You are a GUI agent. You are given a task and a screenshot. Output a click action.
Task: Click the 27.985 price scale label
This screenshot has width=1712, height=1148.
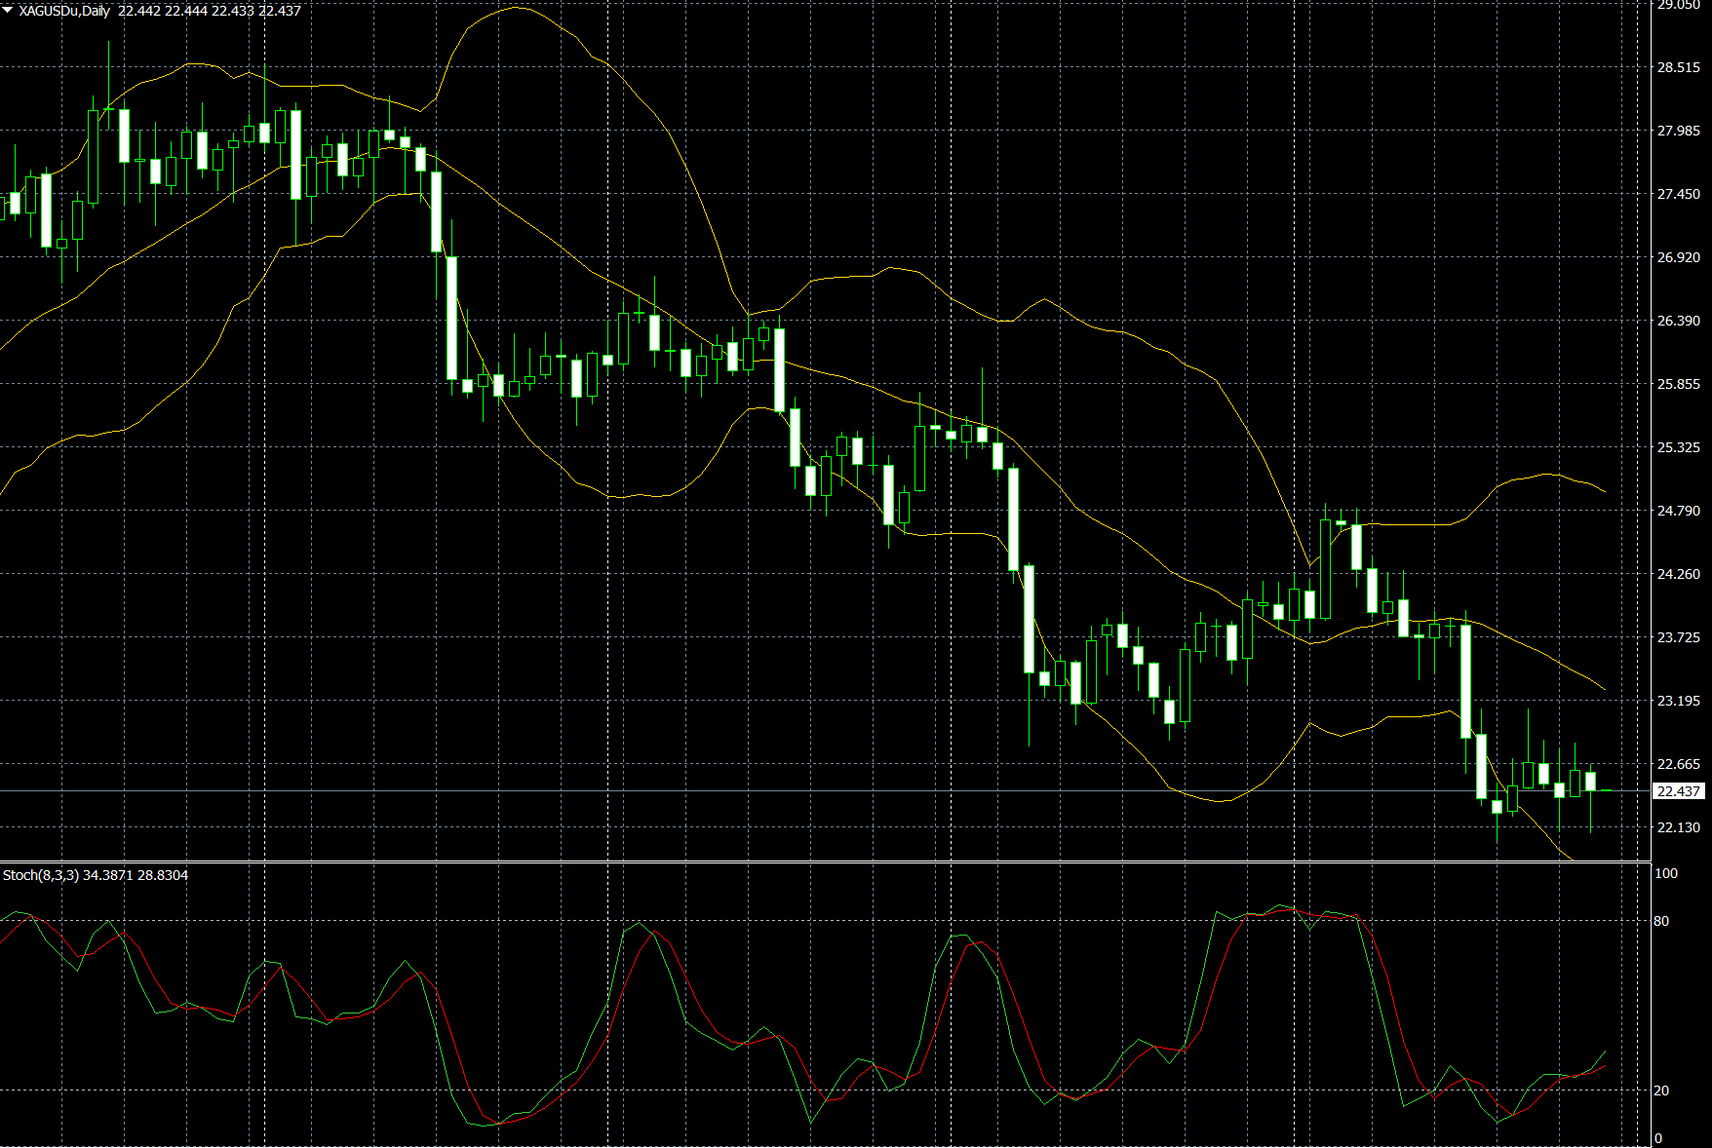click(x=1679, y=131)
